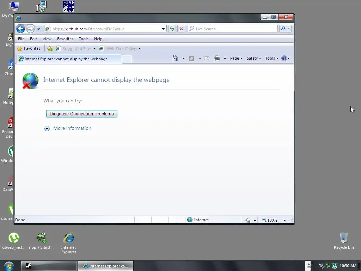Select the blue digits desktop shortcut icon

[69, 6]
